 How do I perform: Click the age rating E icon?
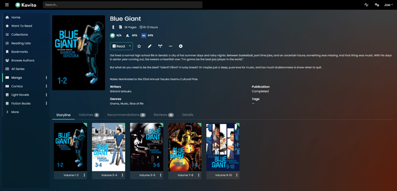pyautogui.click(x=113, y=27)
